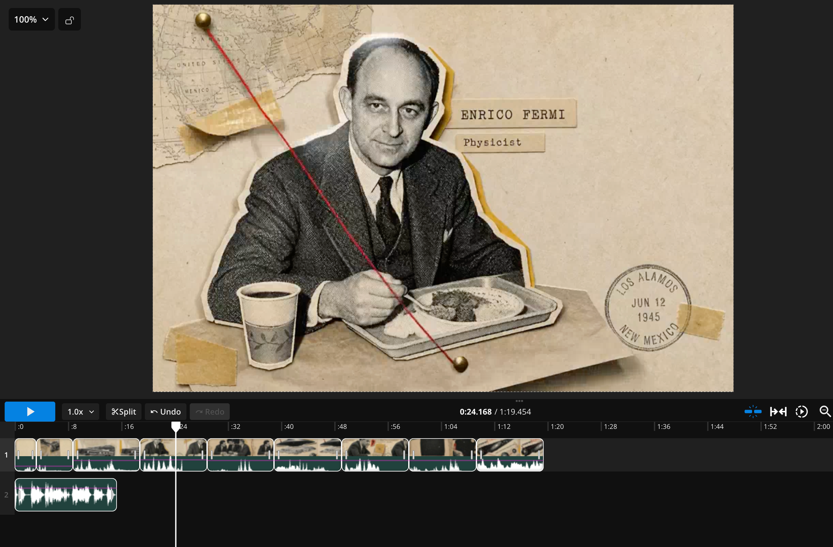This screenshot has height=547, width=833.
Task: Click the 1:52 mark on the timeline ruler
Action: click(771, 427)
